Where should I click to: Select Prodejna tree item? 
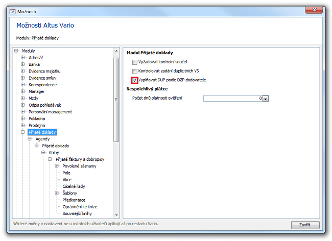37,125
